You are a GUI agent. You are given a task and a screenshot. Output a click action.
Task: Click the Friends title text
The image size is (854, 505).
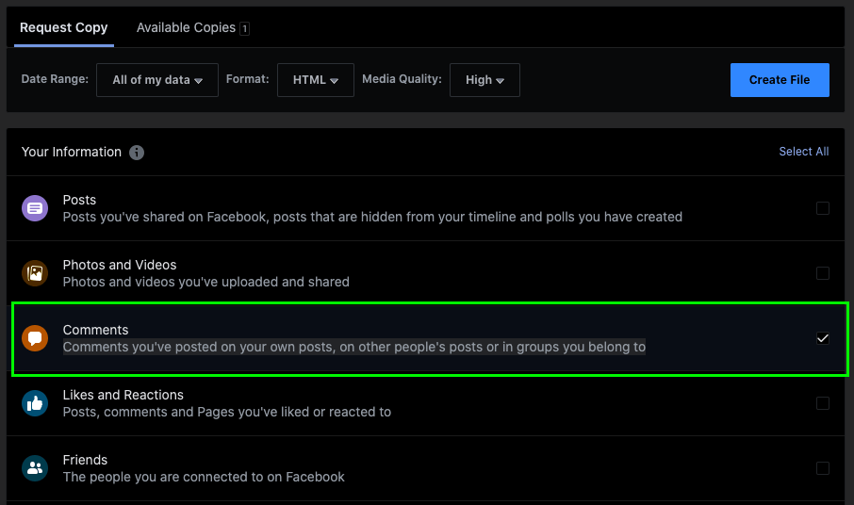[85, 460]
